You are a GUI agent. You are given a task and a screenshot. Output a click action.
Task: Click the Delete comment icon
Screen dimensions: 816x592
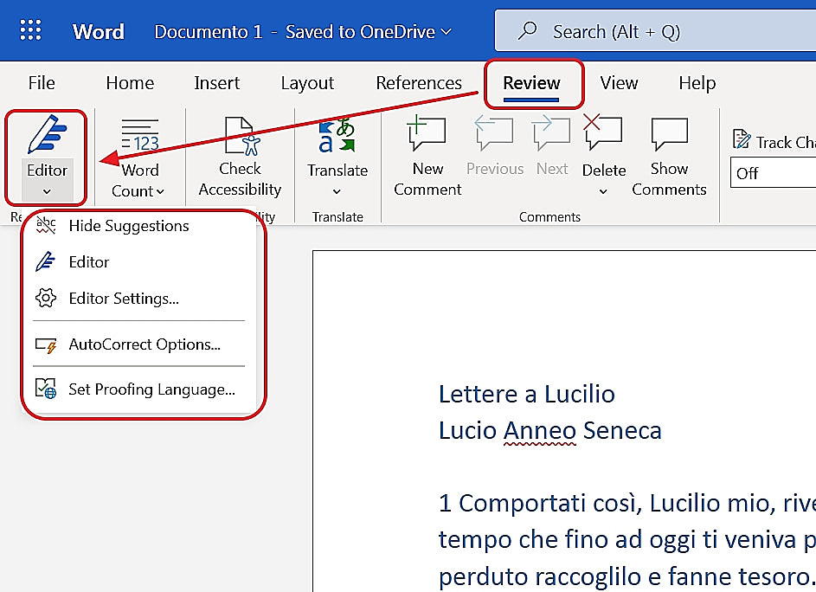pyautogui.click(x=602, y=132)
